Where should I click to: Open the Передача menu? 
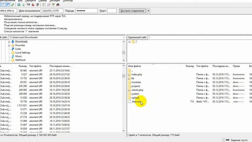point(30,1)
